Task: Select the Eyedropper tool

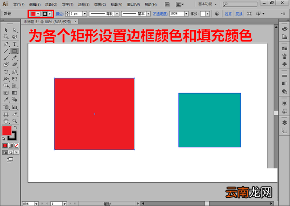Action: (x=6, y=99)
